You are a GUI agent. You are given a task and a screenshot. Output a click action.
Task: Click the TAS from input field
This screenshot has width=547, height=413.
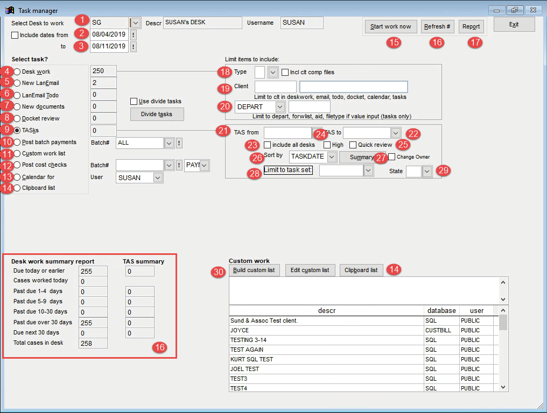(x=287, y=133)
